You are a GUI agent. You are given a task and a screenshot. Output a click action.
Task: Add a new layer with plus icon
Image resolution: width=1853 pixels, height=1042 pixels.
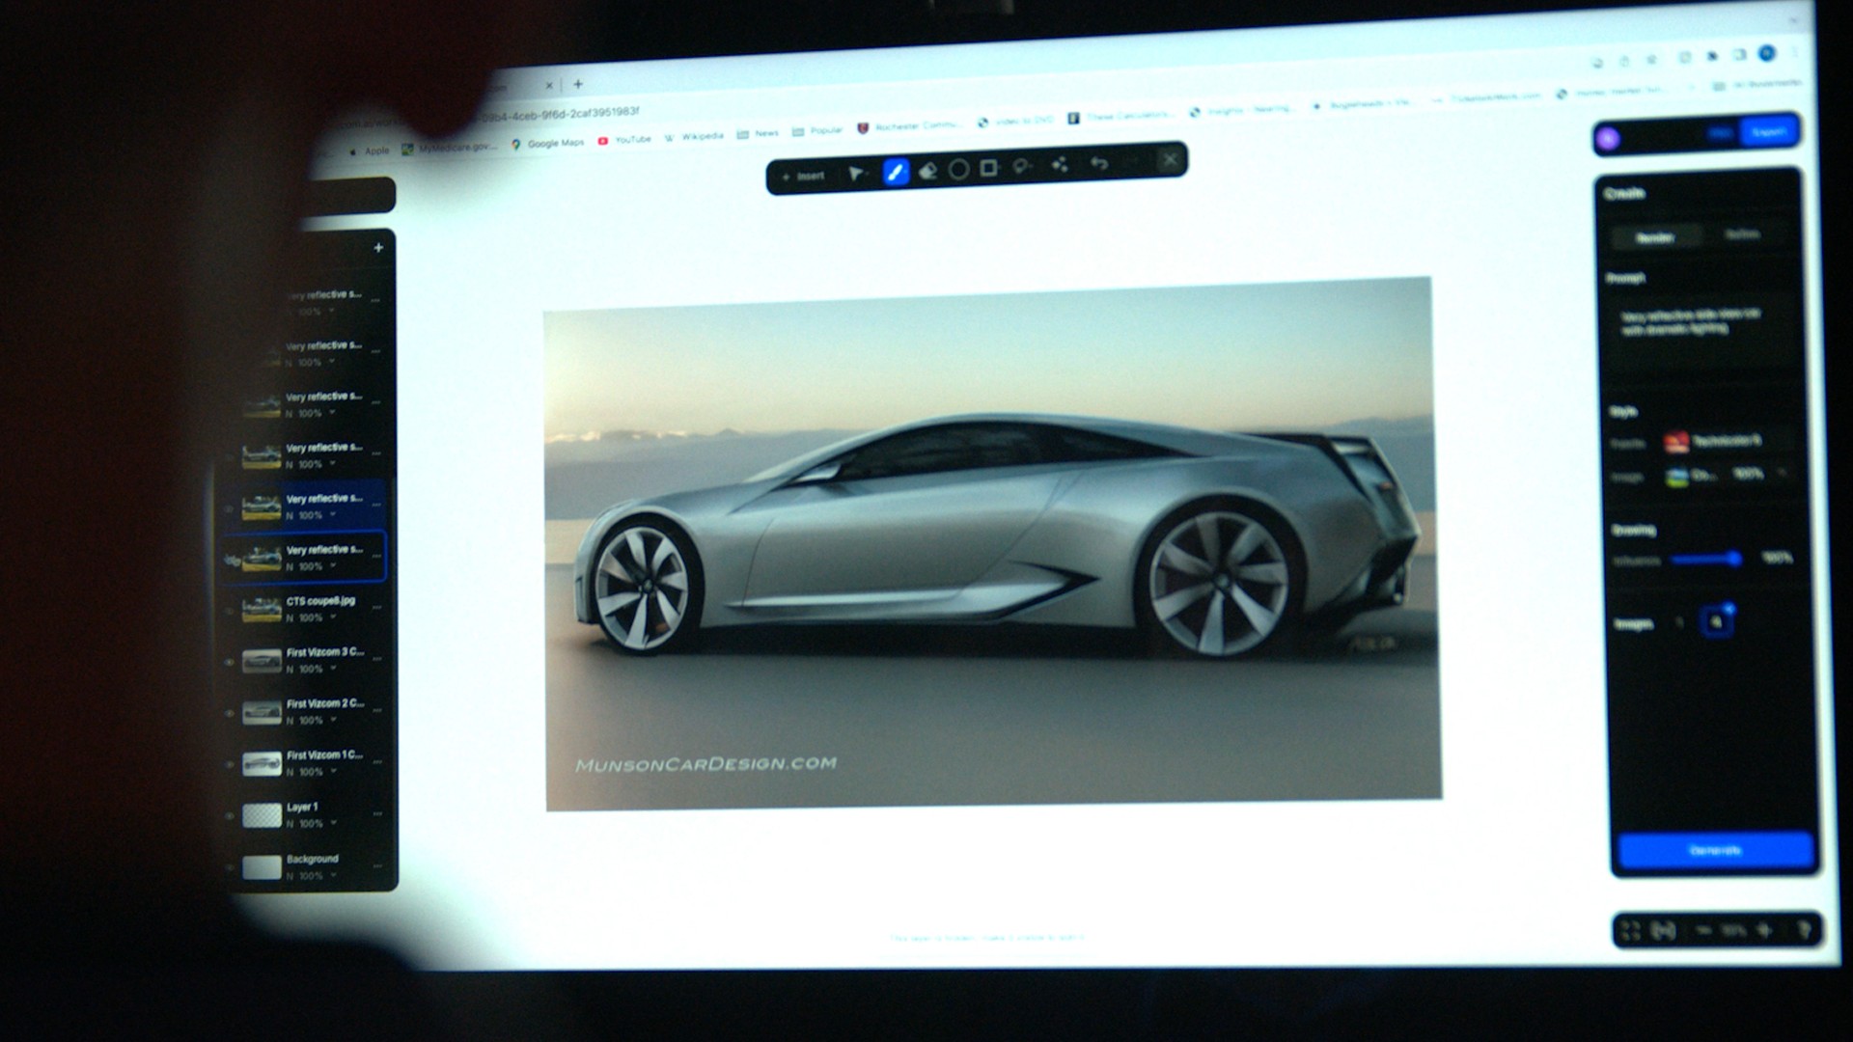(x=378, y=248)
